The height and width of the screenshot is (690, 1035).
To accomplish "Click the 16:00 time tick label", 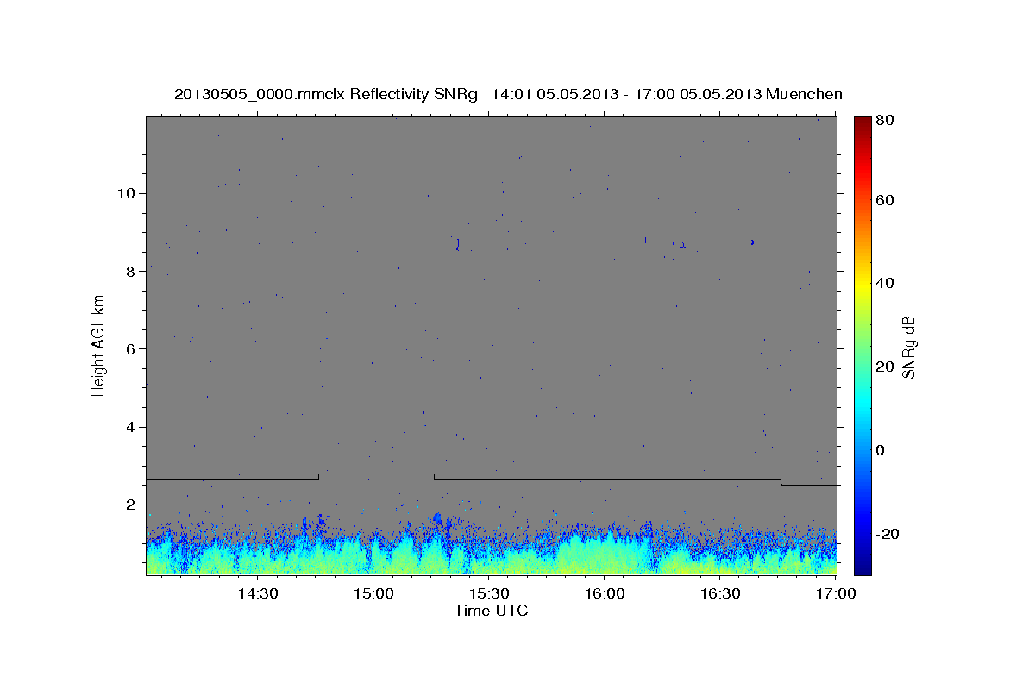I will point(605,593).
